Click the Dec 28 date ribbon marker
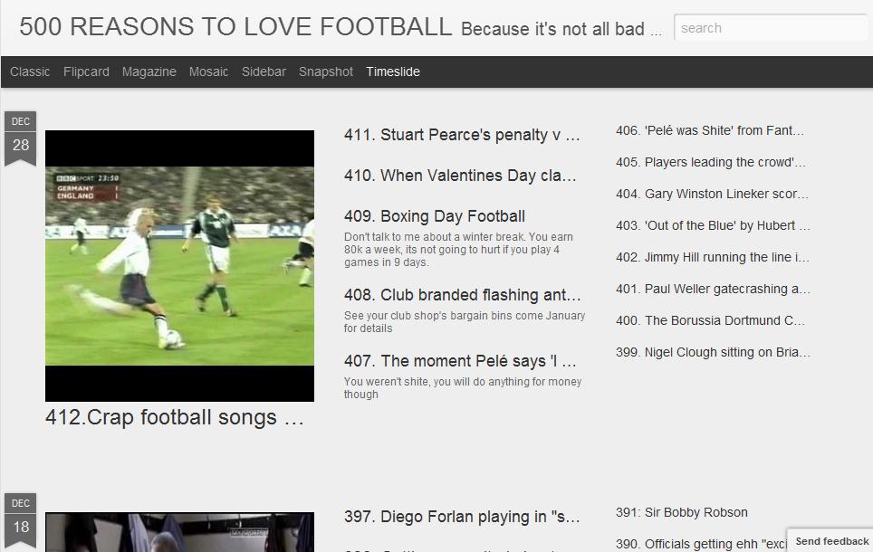Image resolution: width=873 pixels, height=552 pixels. pyautogui.click(x=21, y=138)
